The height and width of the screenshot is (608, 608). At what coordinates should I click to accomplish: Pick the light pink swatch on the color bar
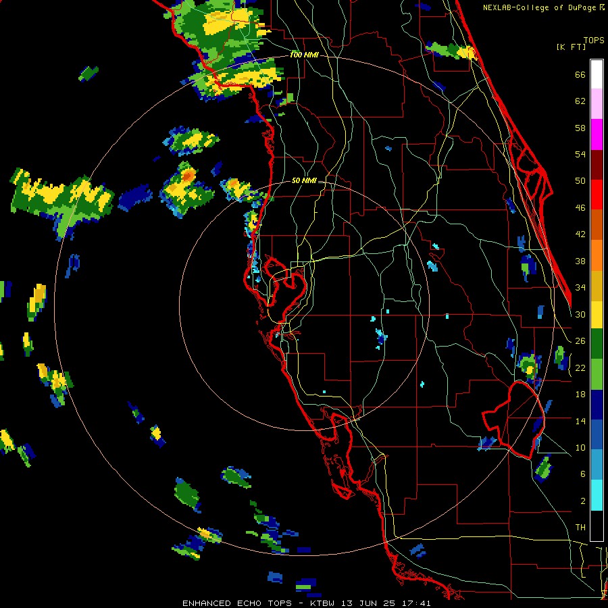click(x=597, y=104)
